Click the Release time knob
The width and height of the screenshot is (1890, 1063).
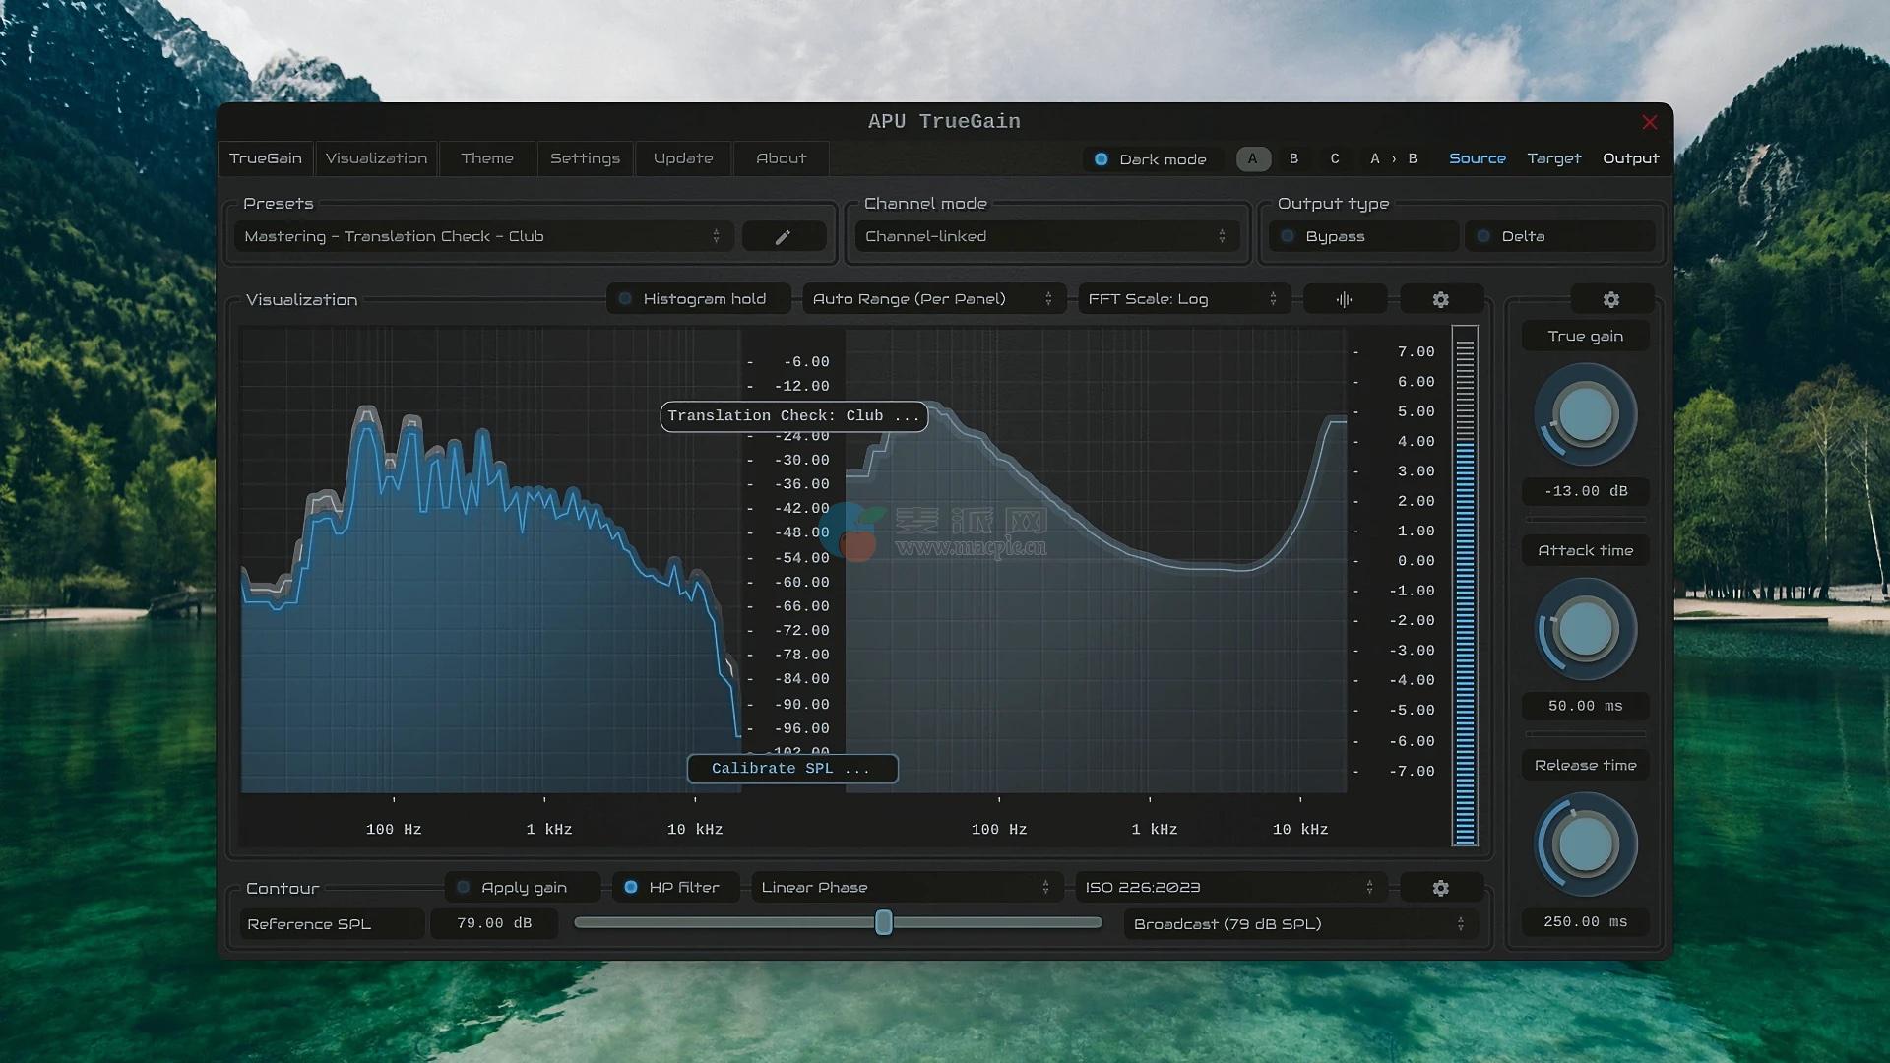(x=1585, y=844)
